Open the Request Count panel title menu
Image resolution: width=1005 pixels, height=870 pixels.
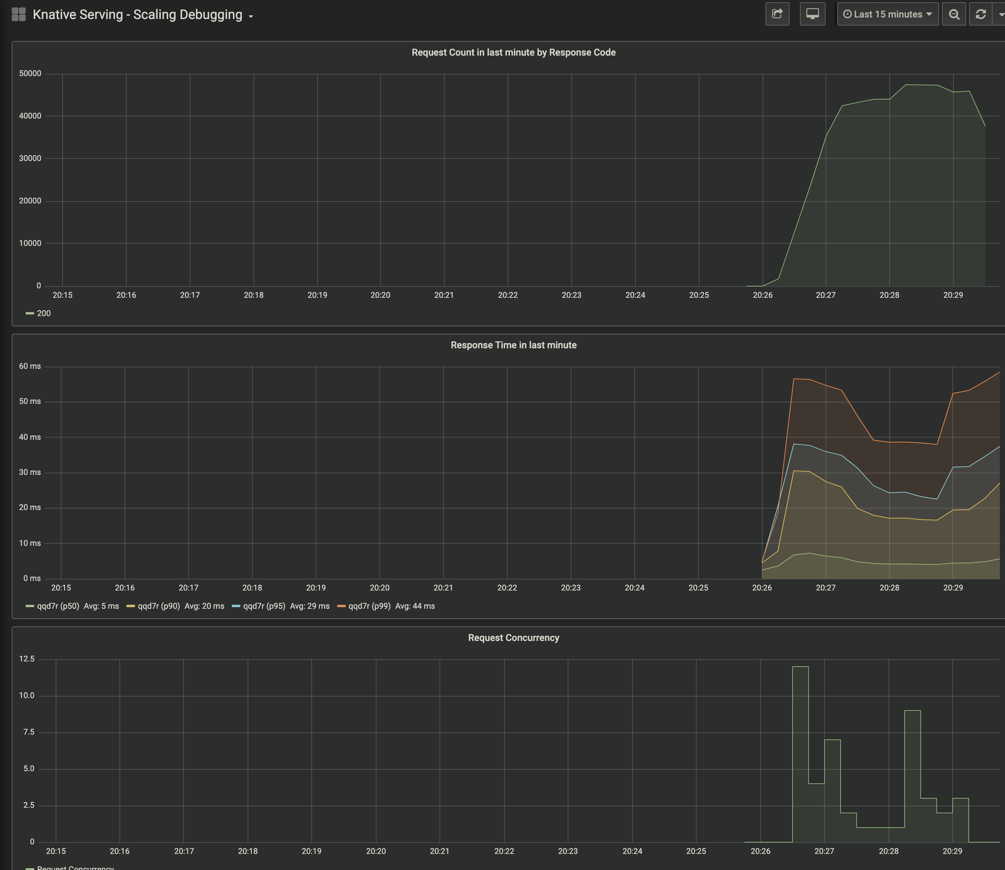point(513,52)
